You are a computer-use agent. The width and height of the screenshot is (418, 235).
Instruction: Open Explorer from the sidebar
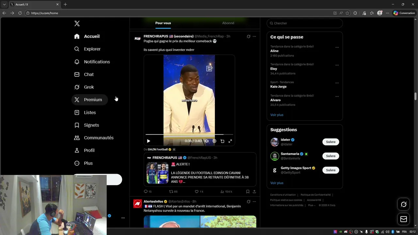[87, 49]
